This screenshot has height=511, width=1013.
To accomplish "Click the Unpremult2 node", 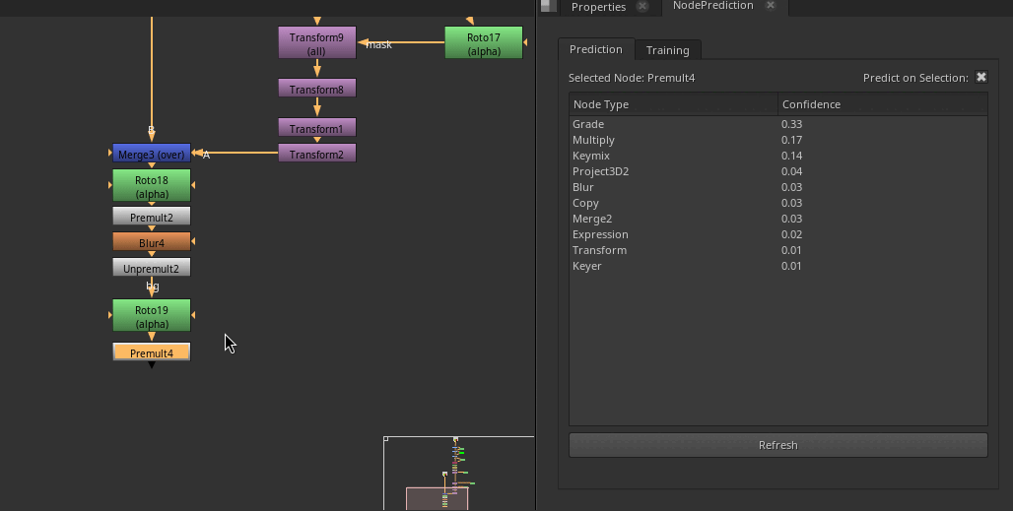I will [x=152, y=268].
